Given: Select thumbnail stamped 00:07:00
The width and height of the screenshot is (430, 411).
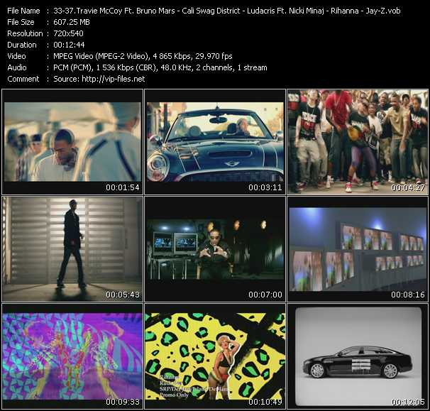Looking at the screenshot, I should pos(215,249).
